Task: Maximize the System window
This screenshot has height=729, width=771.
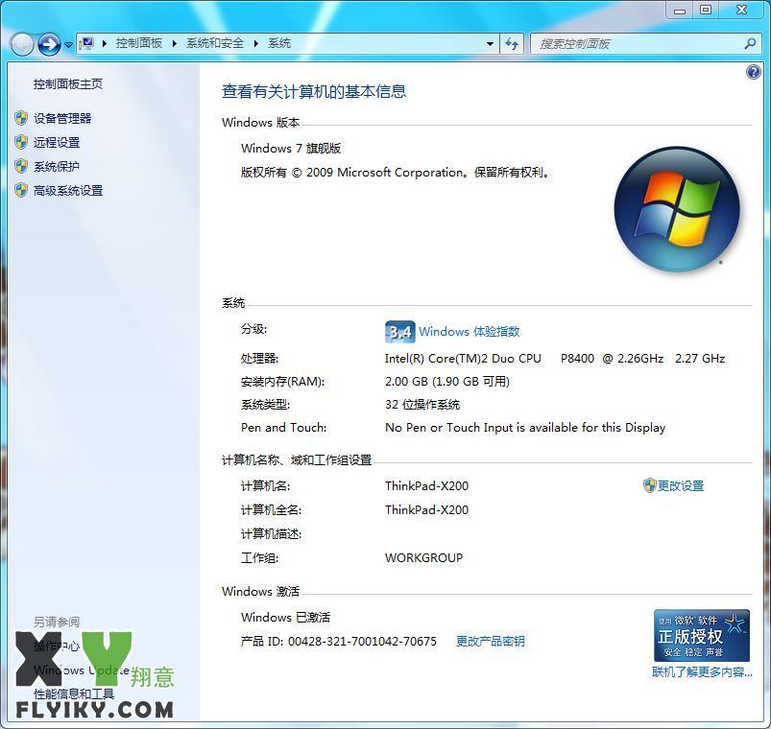Action: coord(706,10)
